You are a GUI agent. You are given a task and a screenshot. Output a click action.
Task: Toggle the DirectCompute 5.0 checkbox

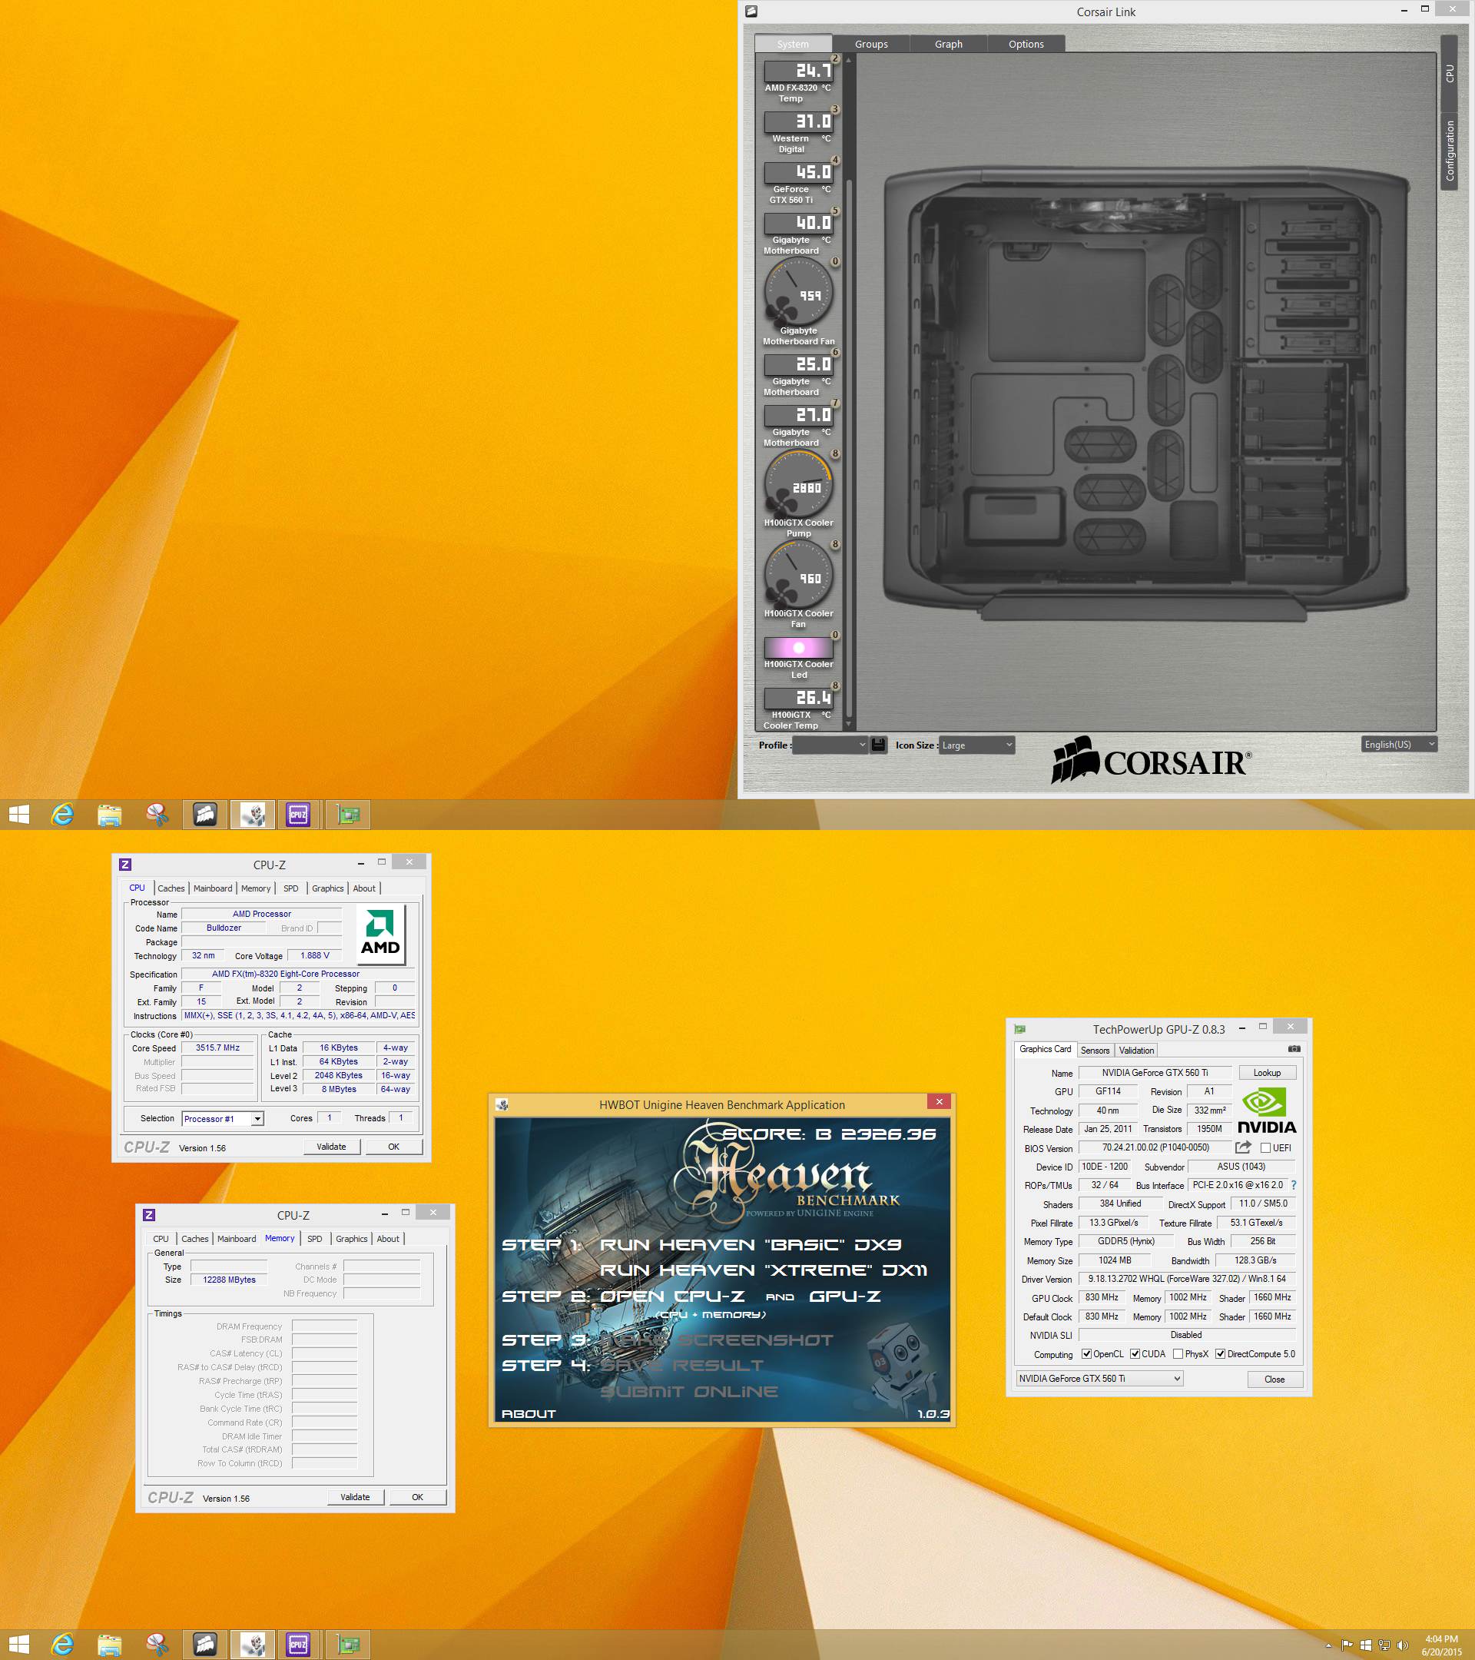click(1220, 1354)
